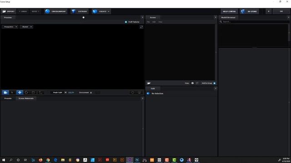Confirm with the OK button
Image resolution: width=291 pixels, height=163 pixels.
(281, 11)
